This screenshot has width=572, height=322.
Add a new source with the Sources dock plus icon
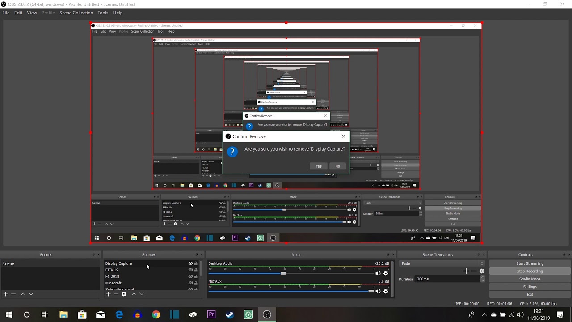(108, 294)
